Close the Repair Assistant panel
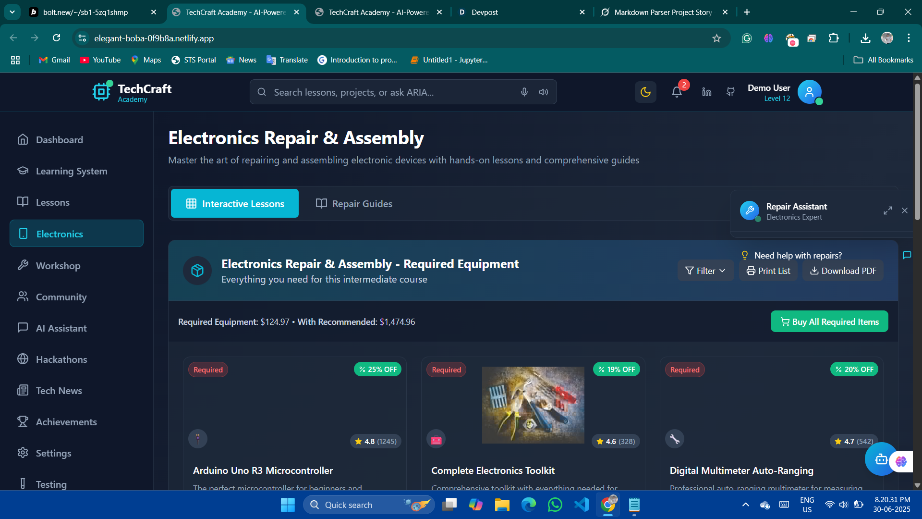The height and width of the screenshot is (519, 922). (905, 210)
